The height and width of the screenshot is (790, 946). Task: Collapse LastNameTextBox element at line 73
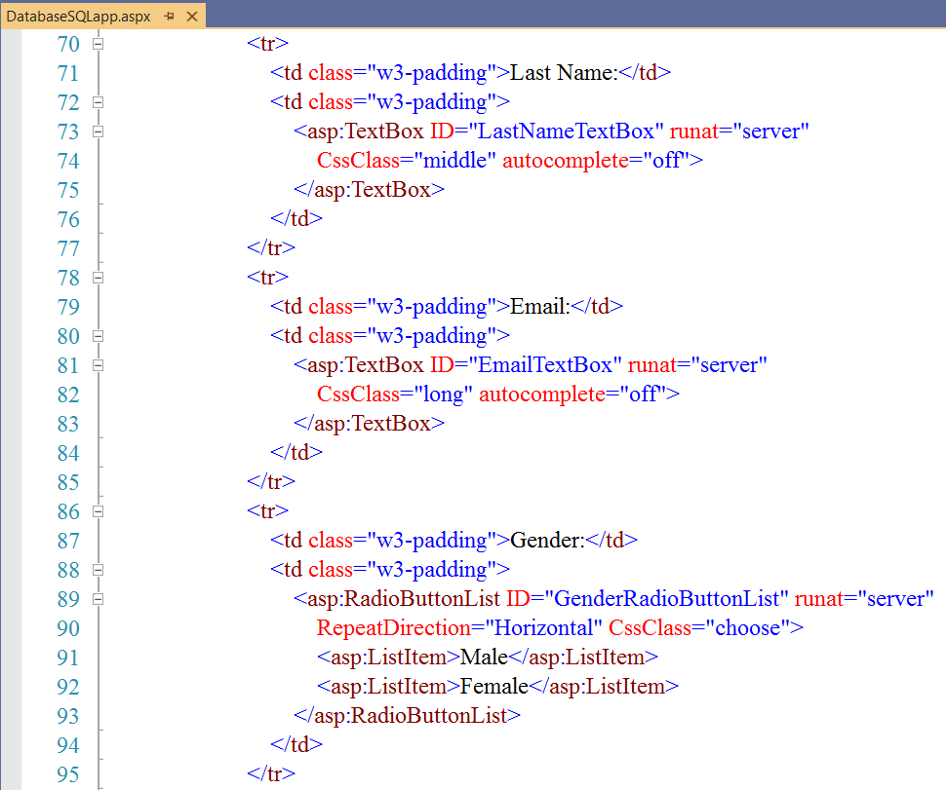97,132
